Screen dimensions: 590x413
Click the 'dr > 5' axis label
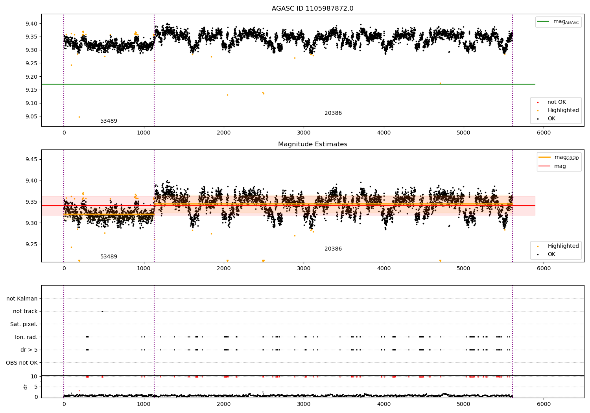(x=29, y=350)
